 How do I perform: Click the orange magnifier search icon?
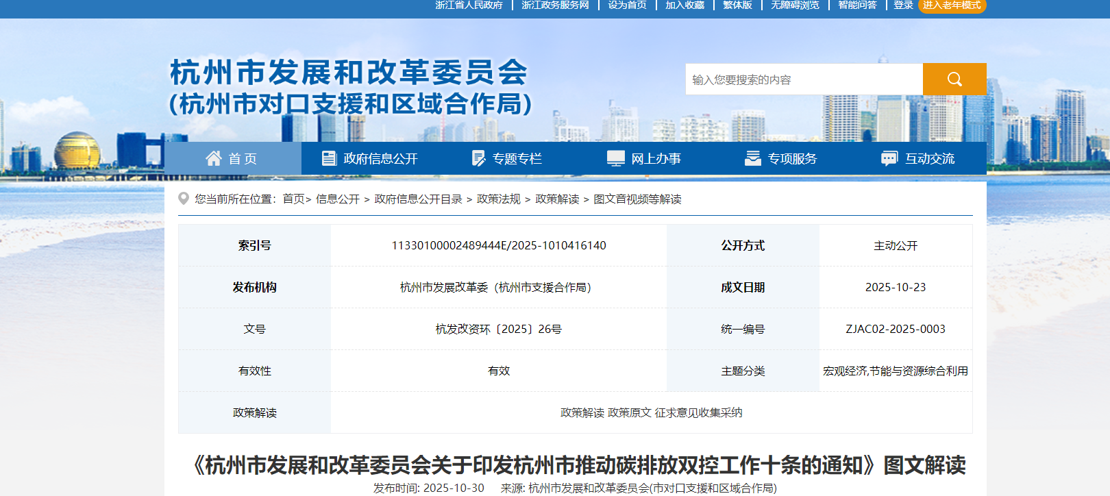pos(954,79)
